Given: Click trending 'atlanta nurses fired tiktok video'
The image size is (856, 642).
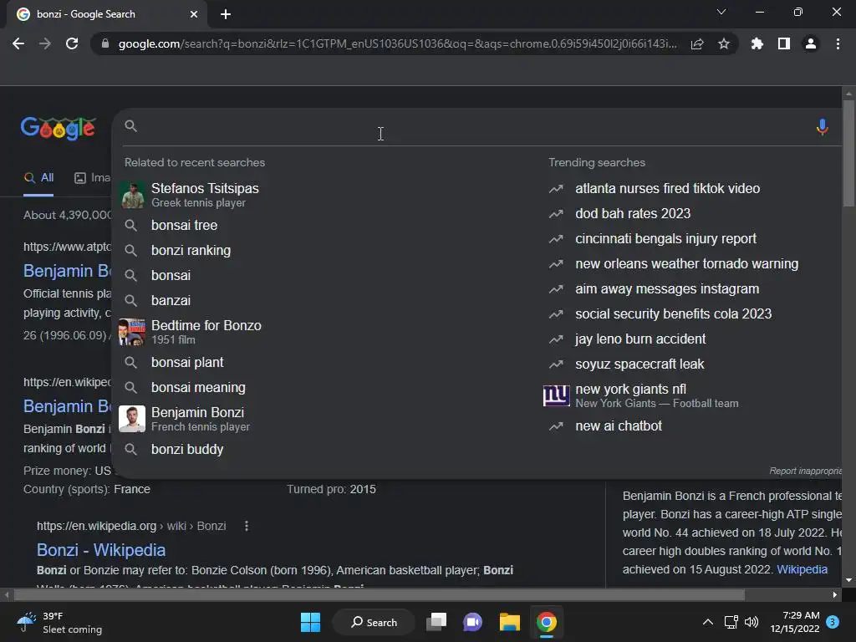Looking at the screenshot, I should [x=667, y=188].
